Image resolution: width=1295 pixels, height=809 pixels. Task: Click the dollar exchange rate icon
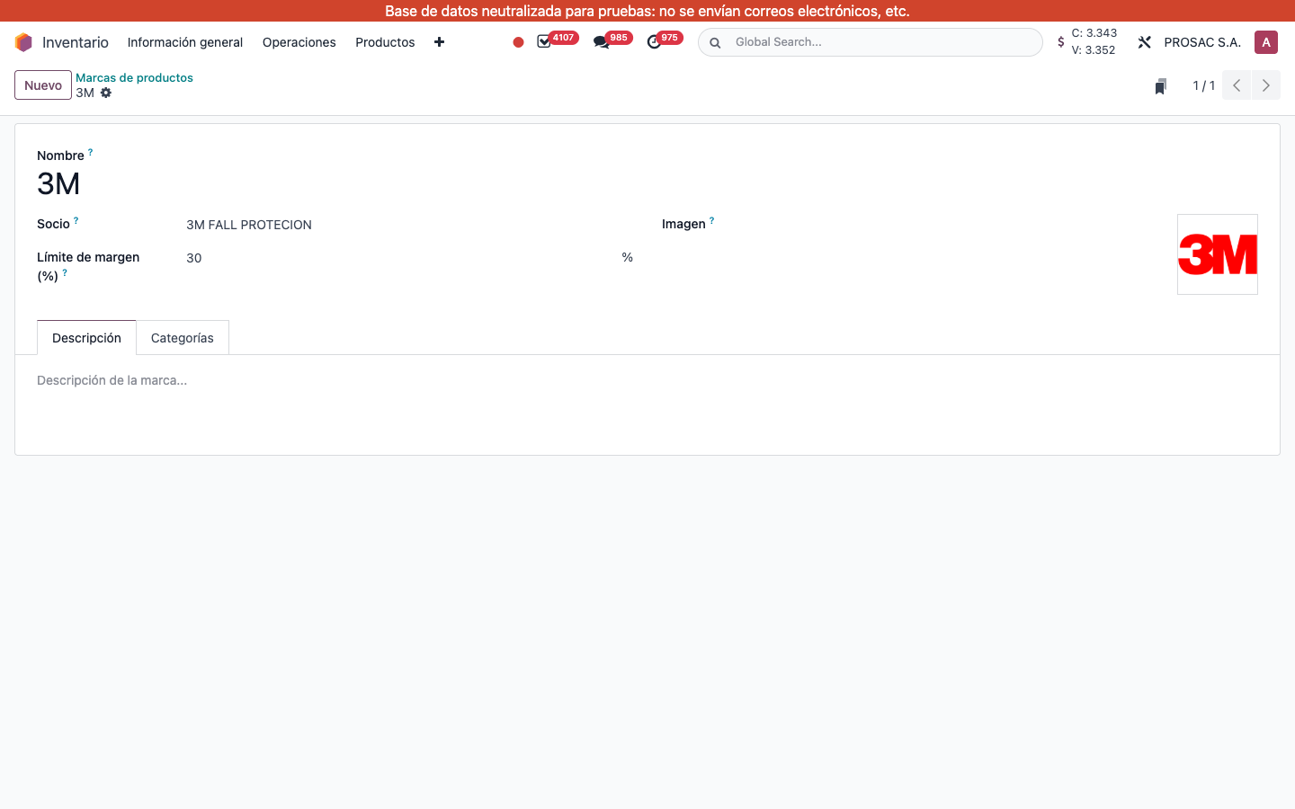pyautogui.click(x=1061, y=42)
